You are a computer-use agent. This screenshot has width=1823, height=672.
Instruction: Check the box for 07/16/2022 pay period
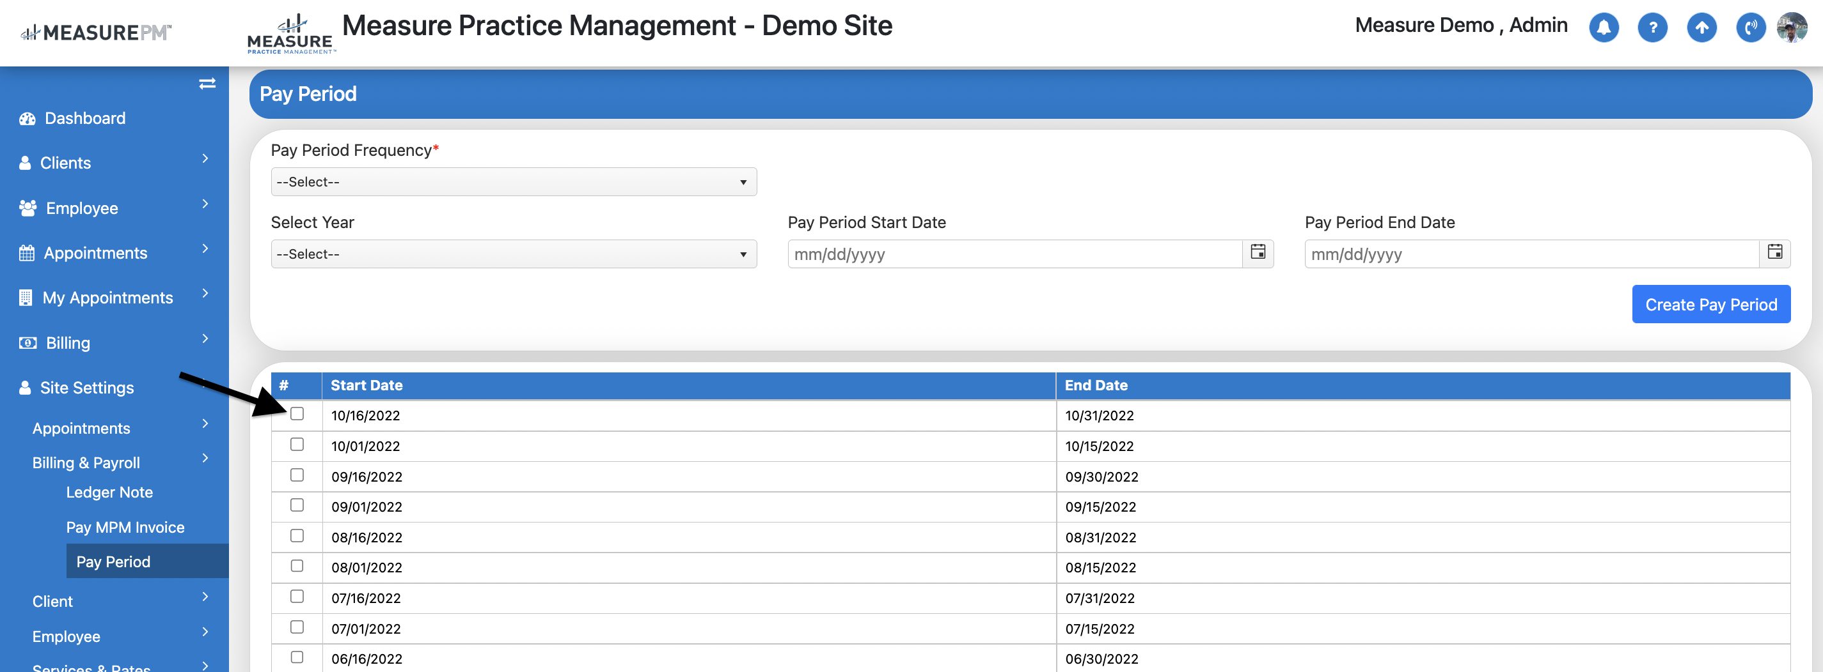[x=297, y=597]
